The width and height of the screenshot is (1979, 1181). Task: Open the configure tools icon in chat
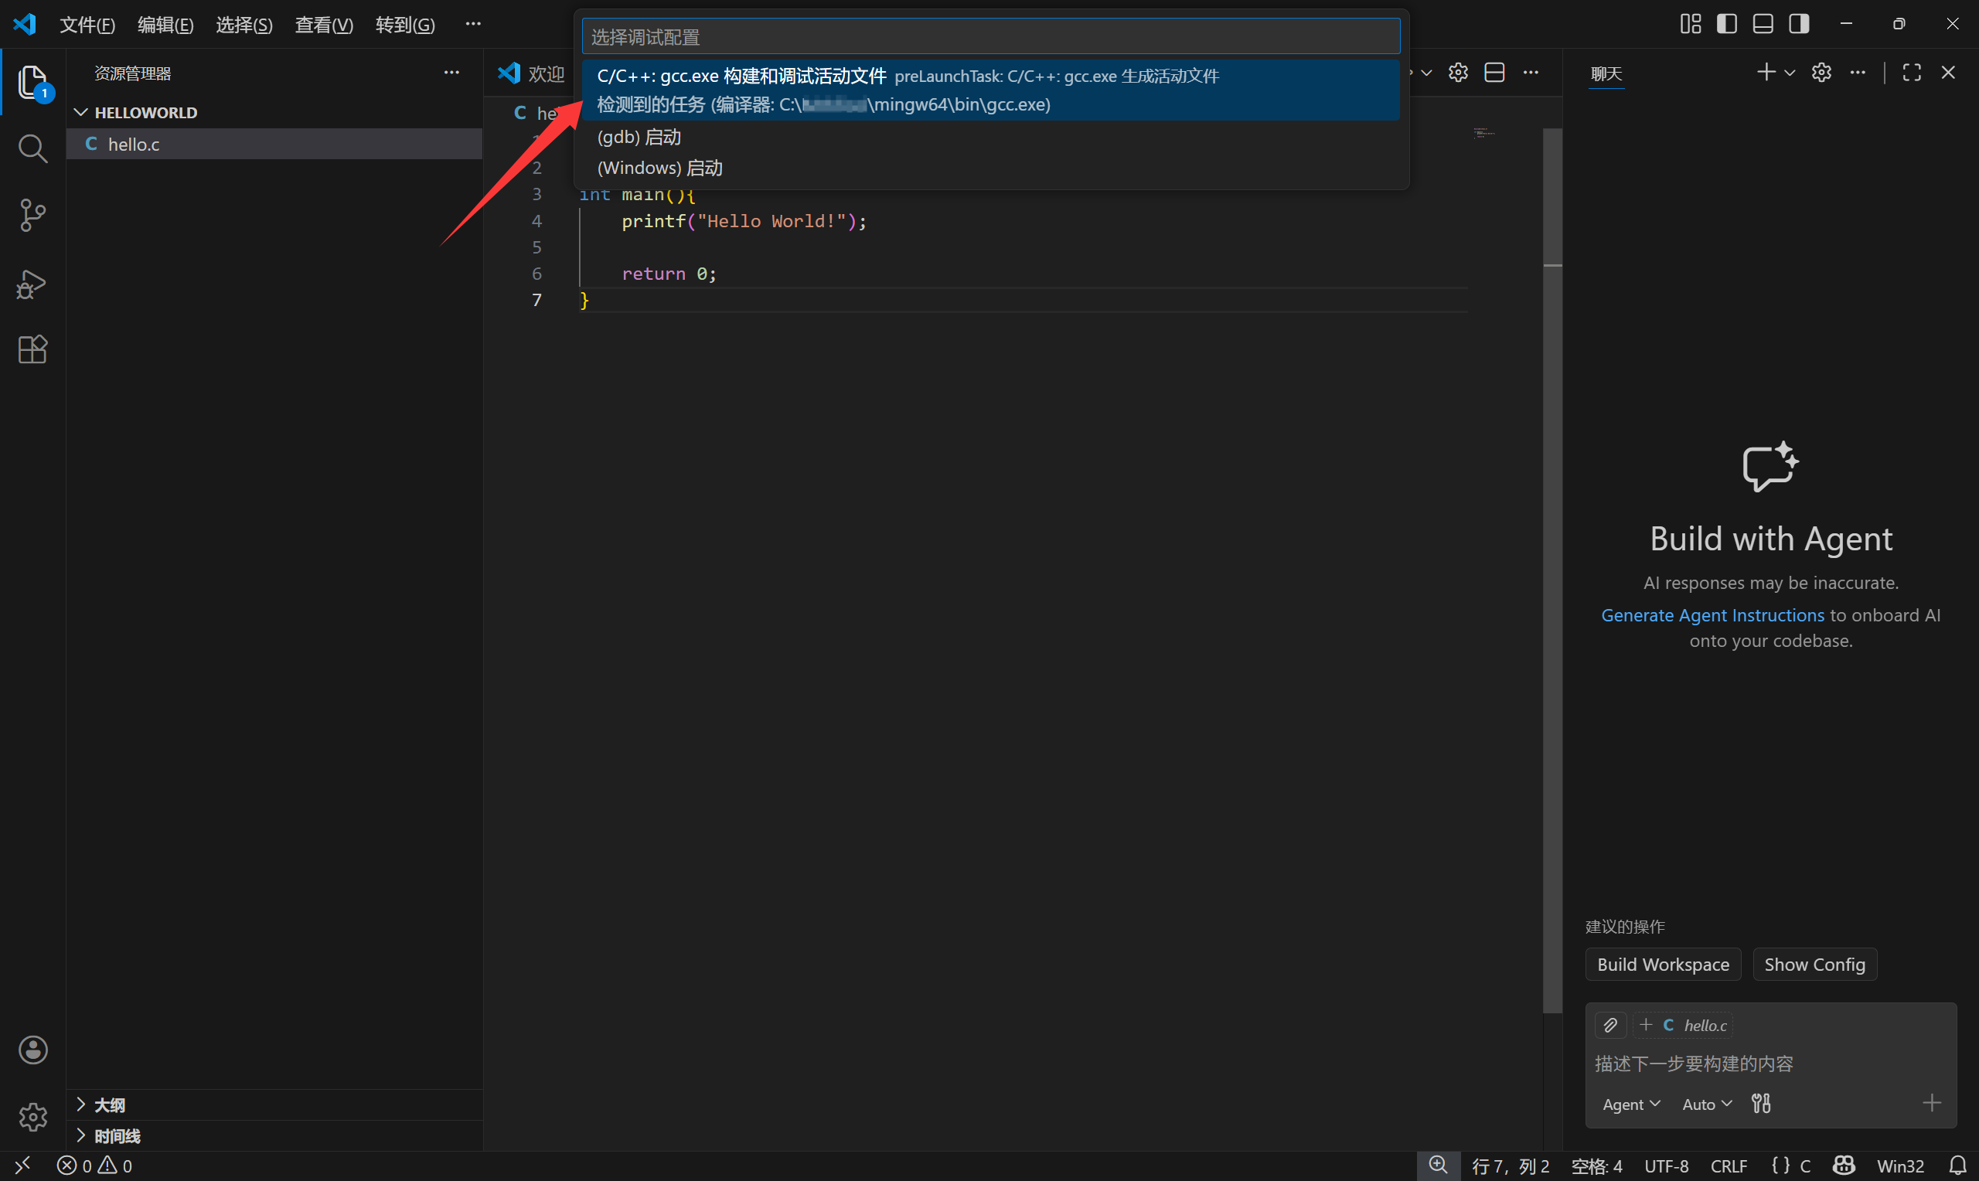pyautogui.click(x=1761, y=1104)
